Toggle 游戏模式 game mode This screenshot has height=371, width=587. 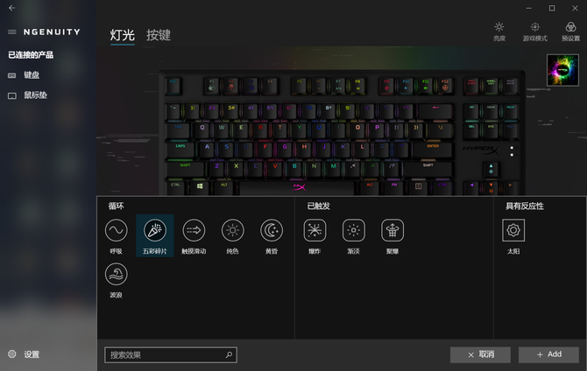click(535, 31)
